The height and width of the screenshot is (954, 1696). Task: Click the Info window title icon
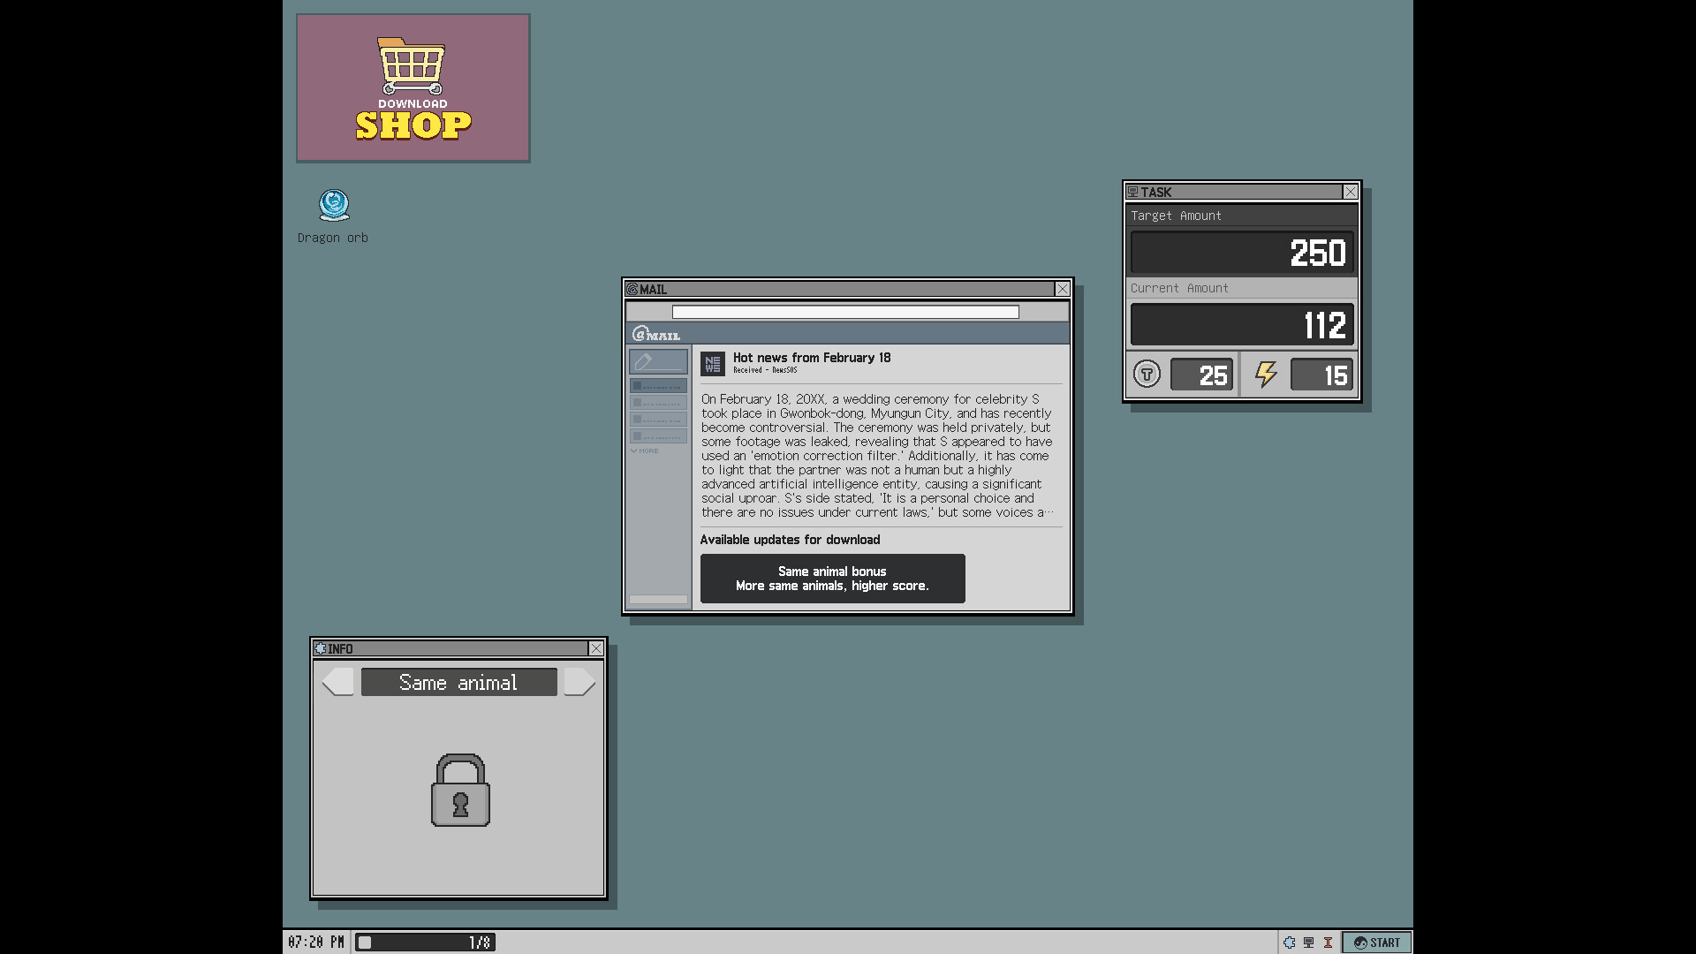point(321,648)
